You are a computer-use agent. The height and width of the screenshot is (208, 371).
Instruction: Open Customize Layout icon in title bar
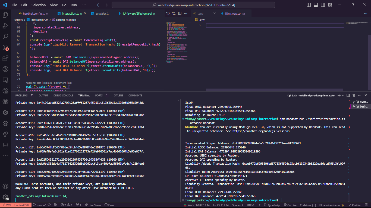(330, 5)
